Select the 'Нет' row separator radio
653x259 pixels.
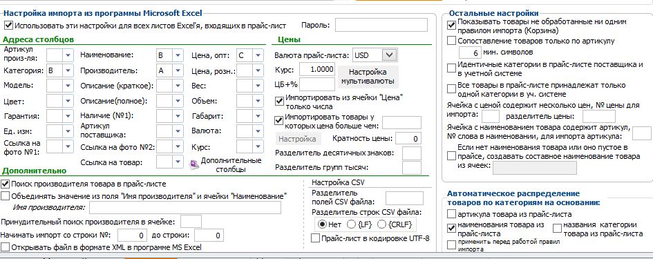pyautogui.click(x=322, y=224)
